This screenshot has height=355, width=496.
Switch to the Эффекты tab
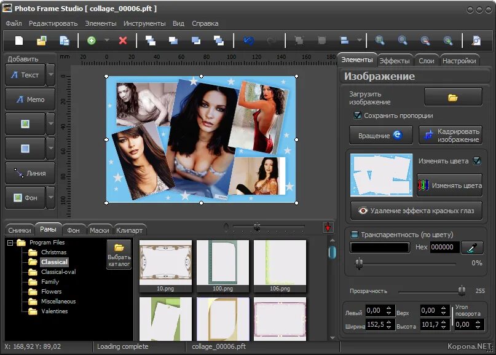tap(395, 60)
